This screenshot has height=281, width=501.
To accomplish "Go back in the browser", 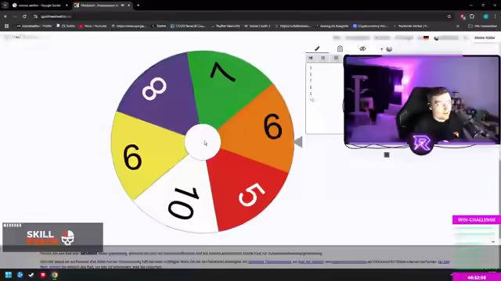I will pyautogui.click(x=5, y=16).
